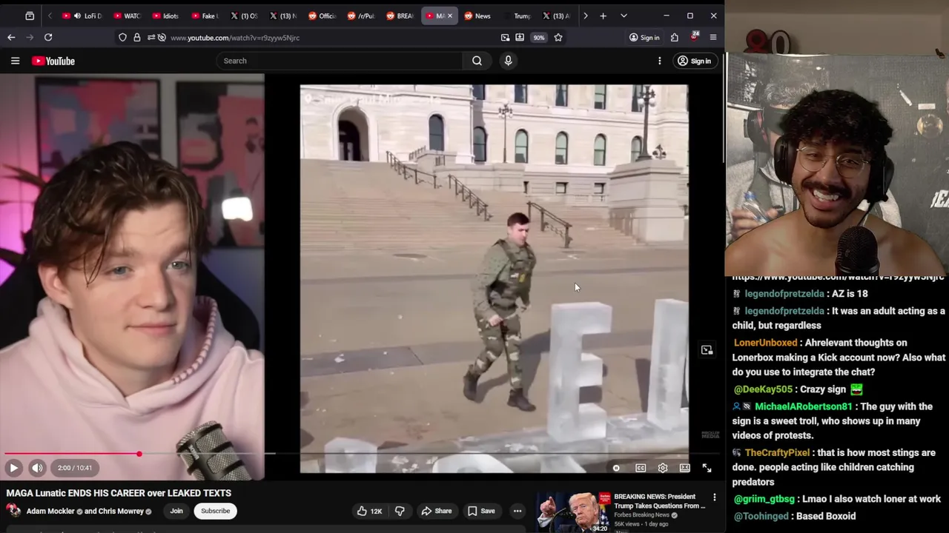The width and height of the screenshot is (949, 533).
Task: Click the Join button
Action: coord(176,511)
